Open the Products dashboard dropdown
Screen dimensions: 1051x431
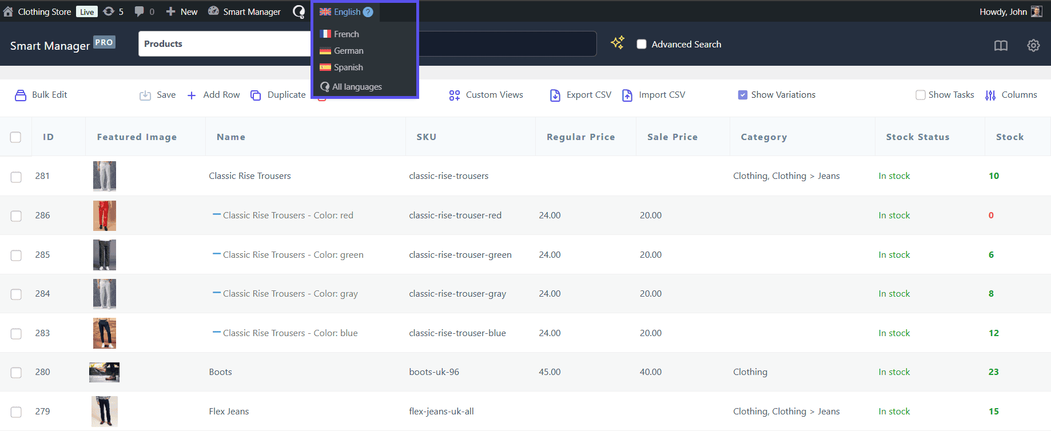click(x=224, y=43)
